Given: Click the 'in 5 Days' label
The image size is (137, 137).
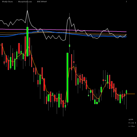Looking at the screenshot, I should pyautogui.click(x=132, y=126).
